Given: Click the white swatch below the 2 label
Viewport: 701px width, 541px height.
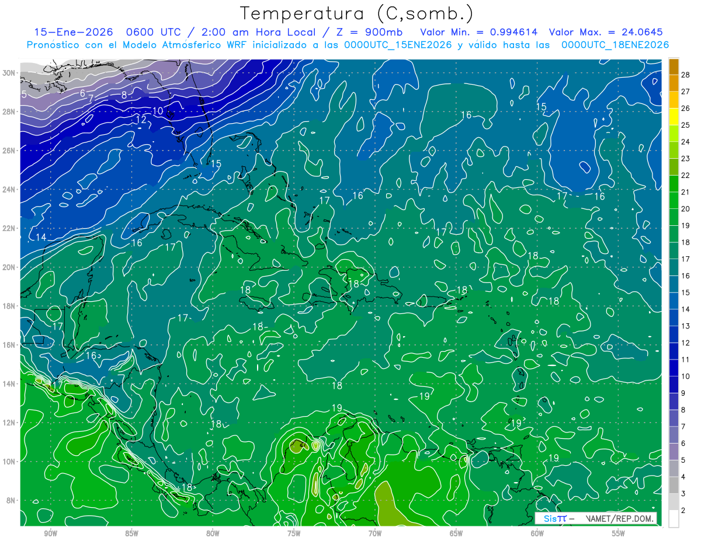Looking at the screenshot, I should coord(674,518).
